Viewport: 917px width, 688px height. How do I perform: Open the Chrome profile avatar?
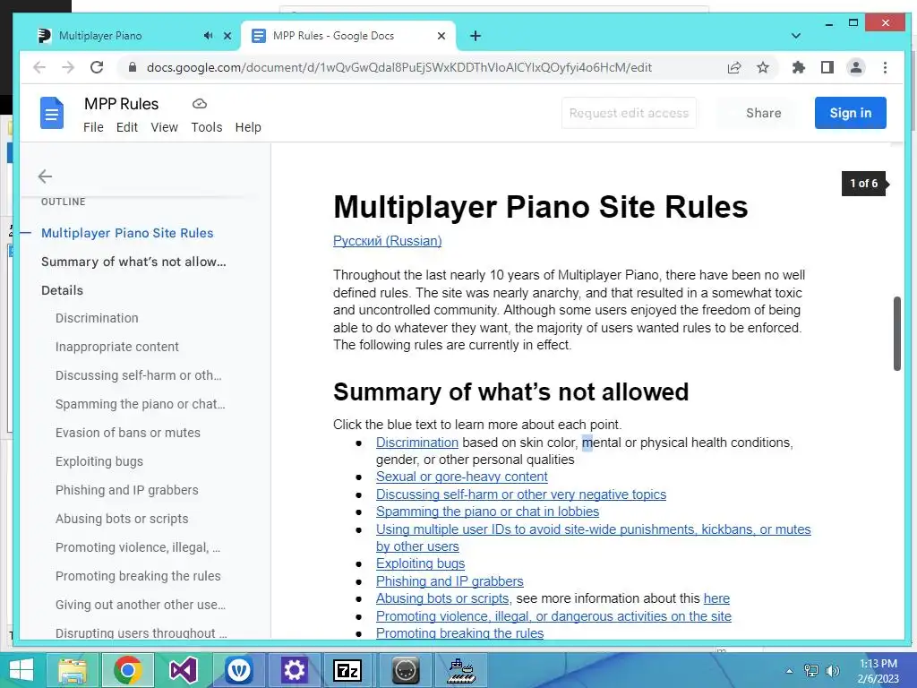[856, 67]
